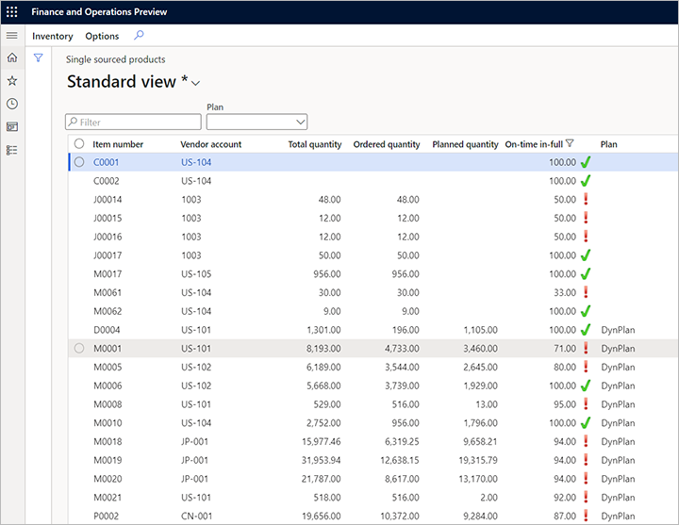Click green checkmark in J00017 row

[x=586, y=255]
